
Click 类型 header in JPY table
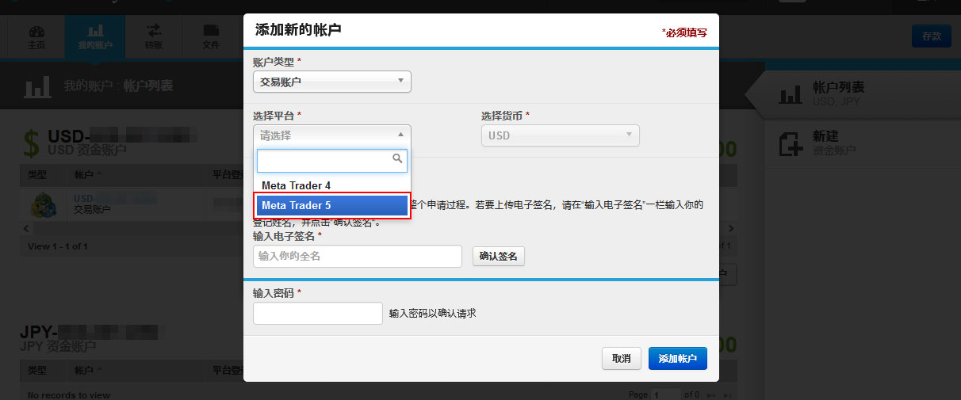[44, 370]
